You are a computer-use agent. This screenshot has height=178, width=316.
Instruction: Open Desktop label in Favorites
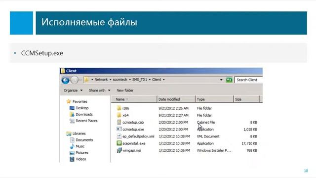coord(82,108)
